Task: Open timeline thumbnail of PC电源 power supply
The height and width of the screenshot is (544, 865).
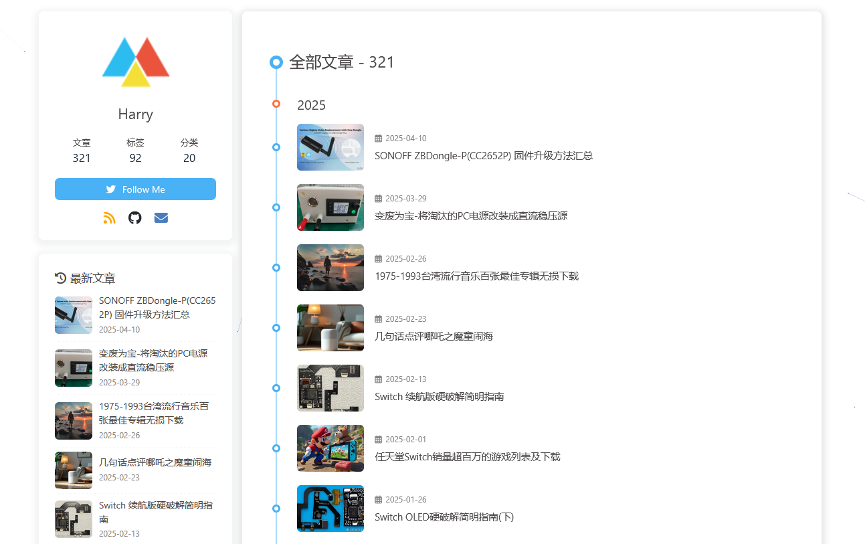Action: [330, 207]
